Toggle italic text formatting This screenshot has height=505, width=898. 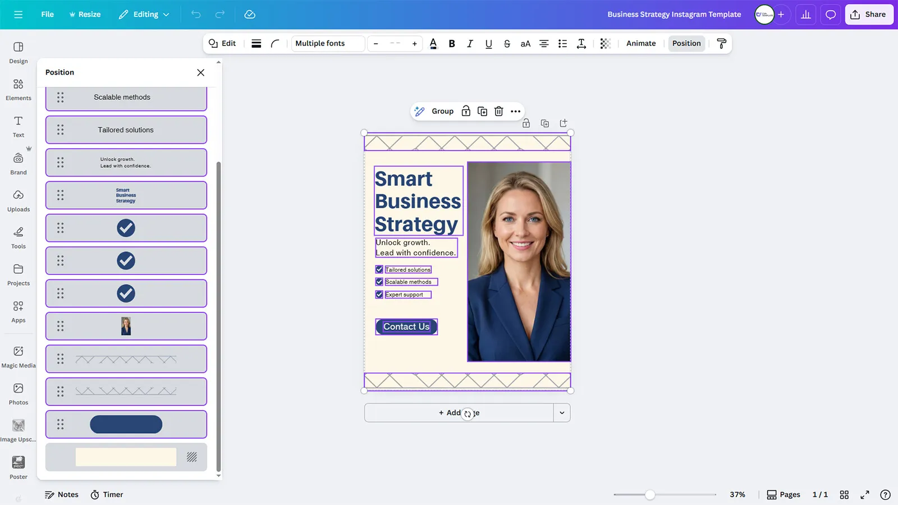tap(470, 44)
